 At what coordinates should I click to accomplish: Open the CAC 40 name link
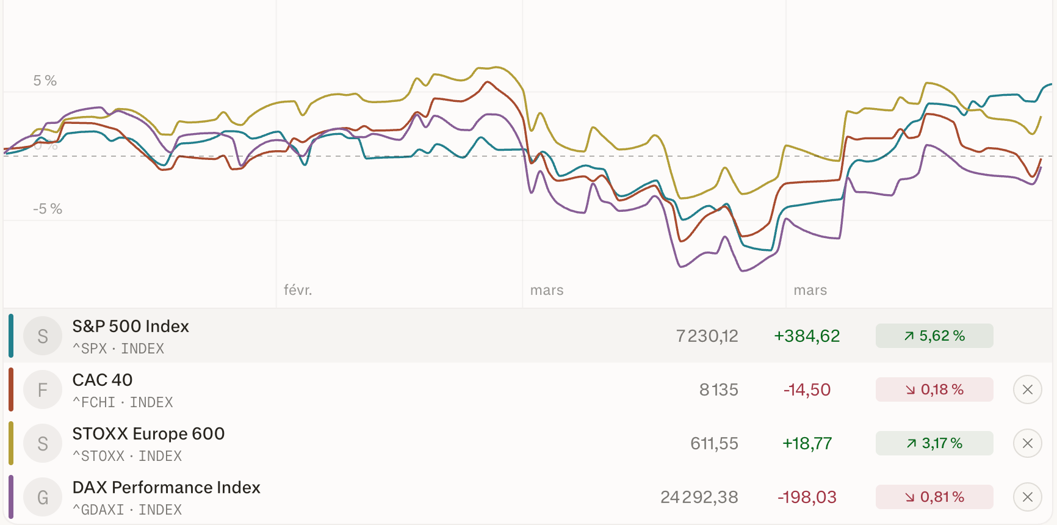tap(103, 380)
